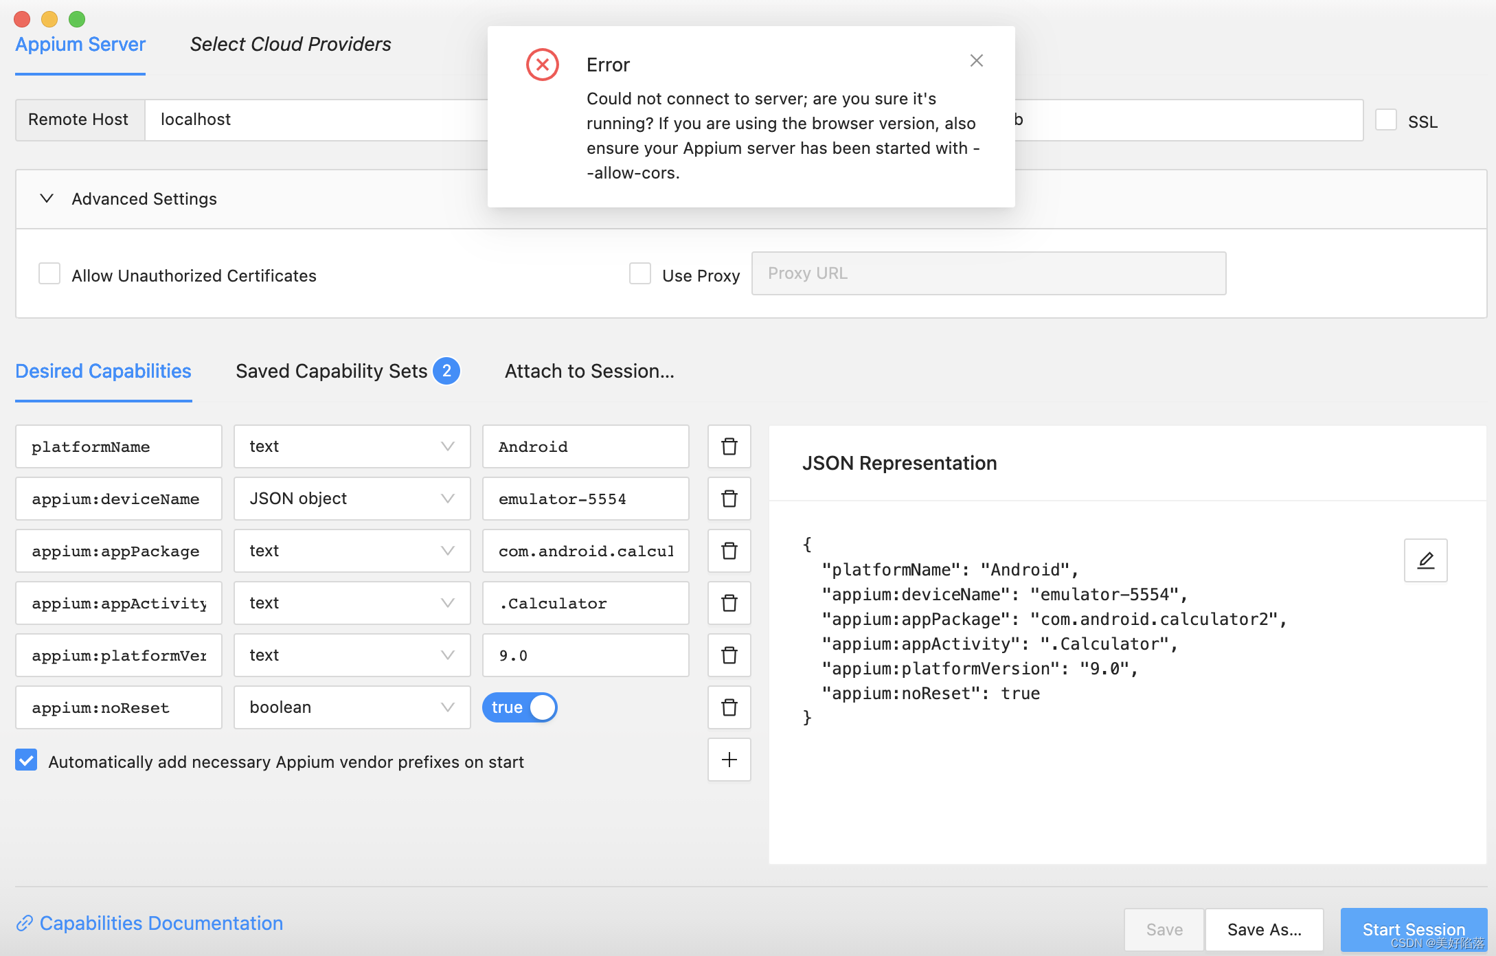The width and height of the screenshot is (1496, 956).
Task: Click the Start Session button
Action: point(1413,929)
